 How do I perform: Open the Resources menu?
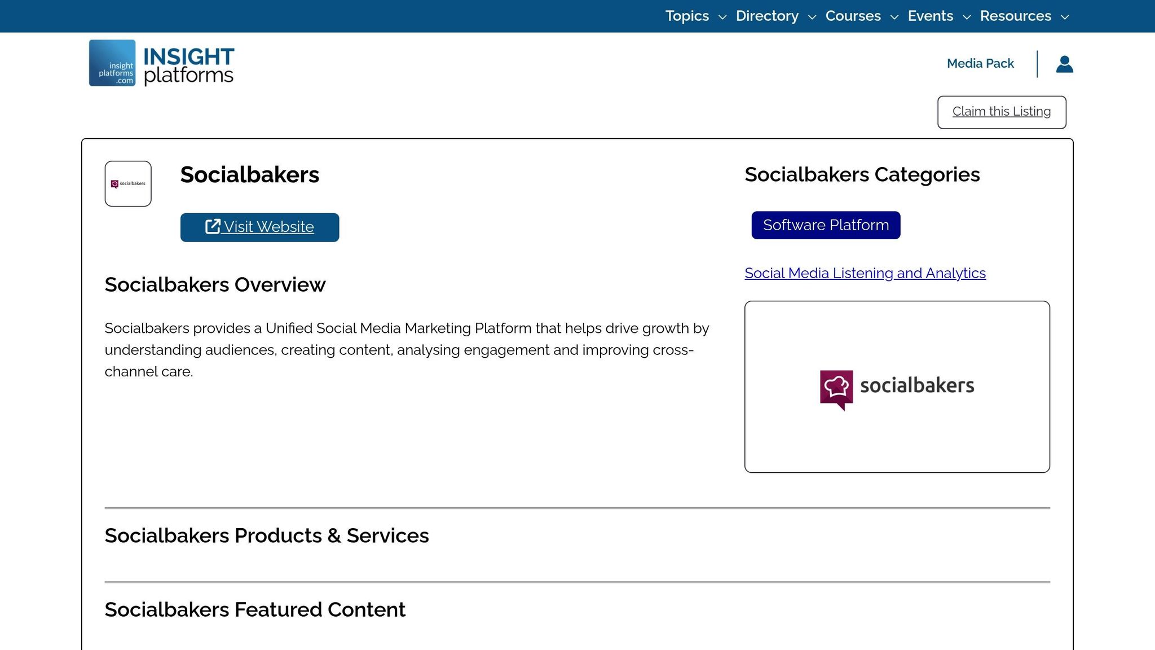coord(1015,16)
